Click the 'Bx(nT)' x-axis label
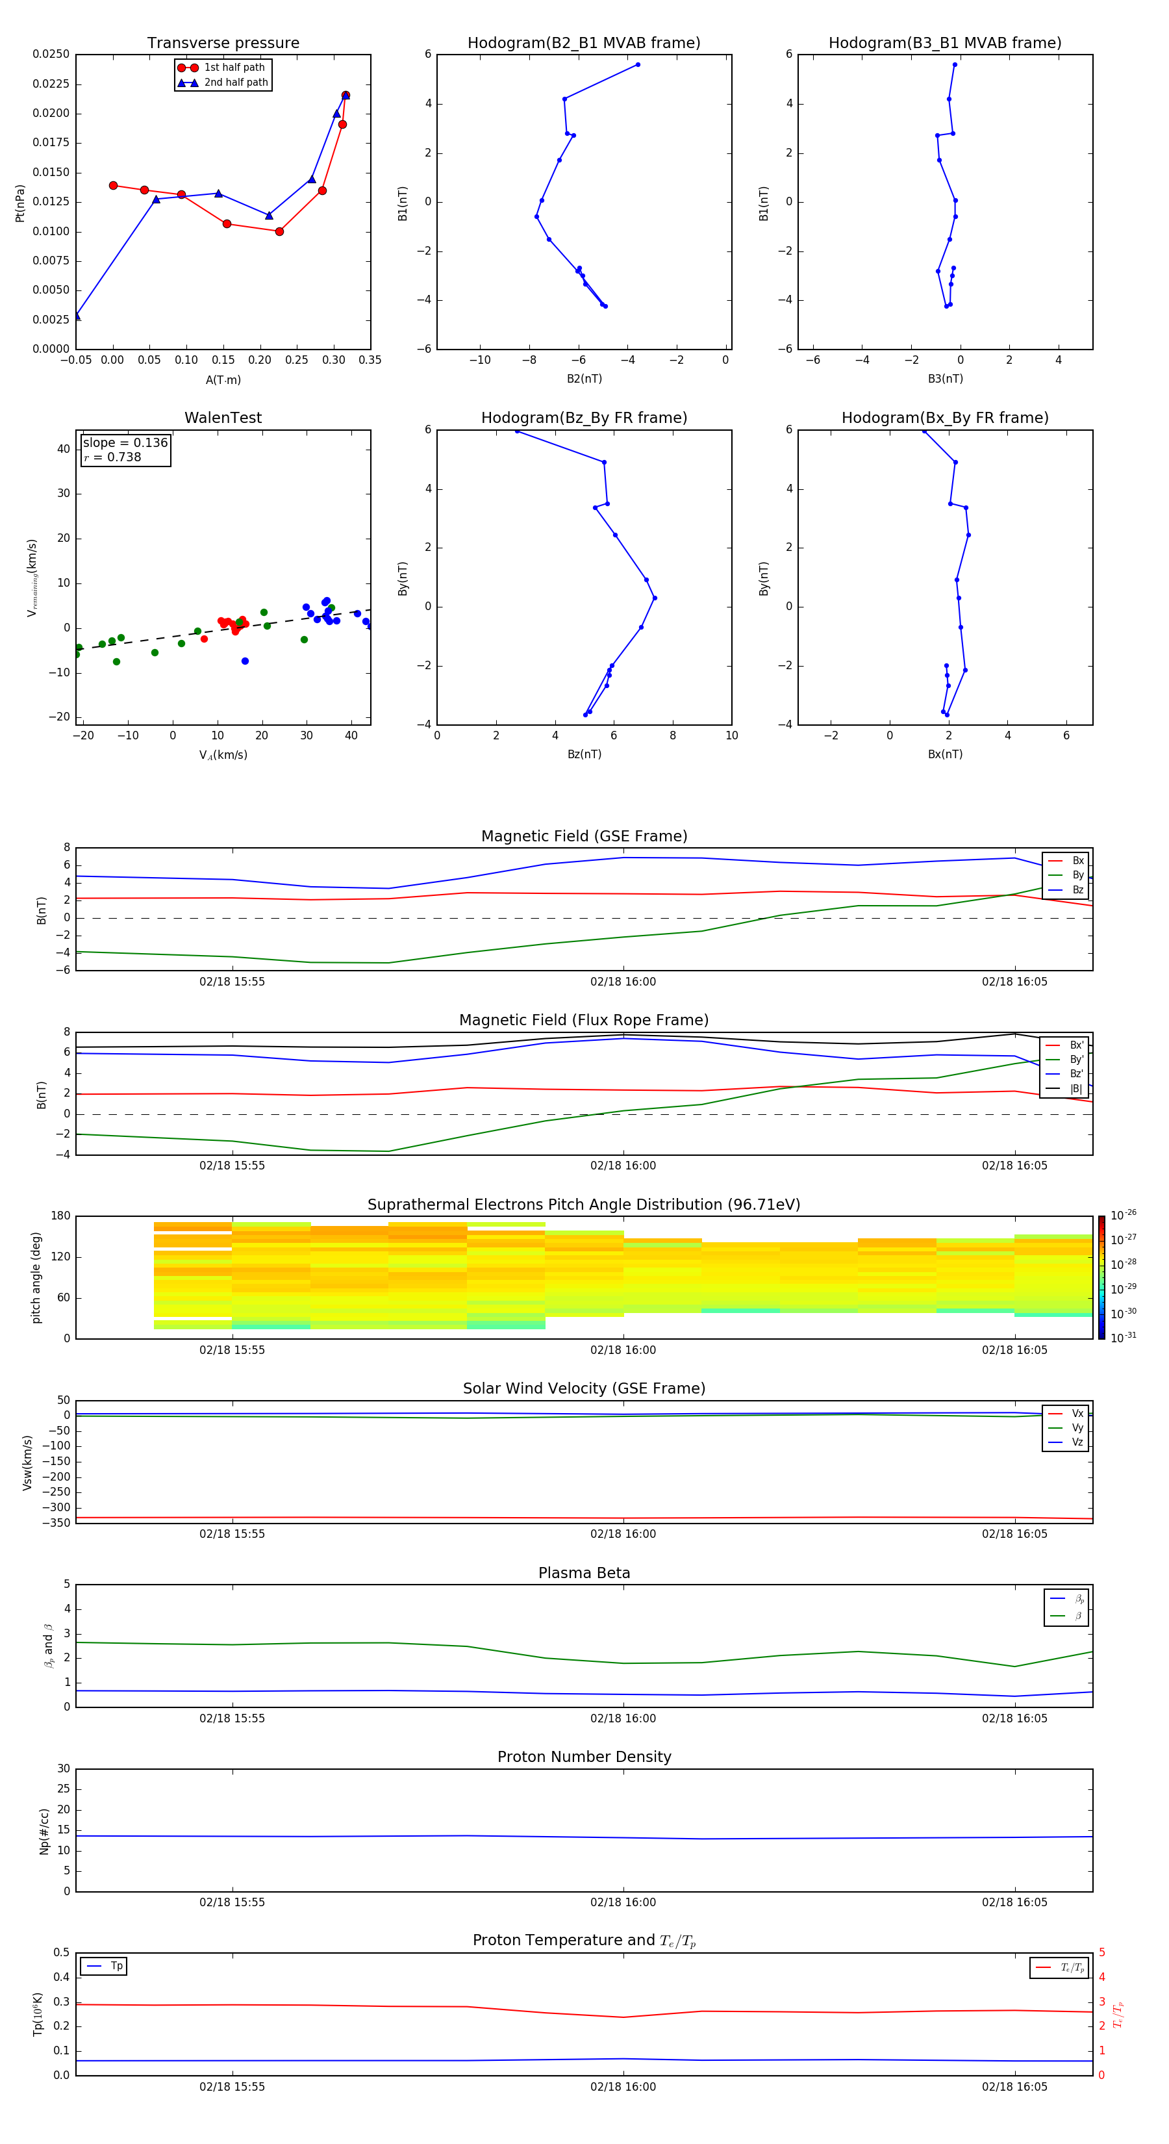Viewport: 1169px width, 2144px height. tap(945, 754)
